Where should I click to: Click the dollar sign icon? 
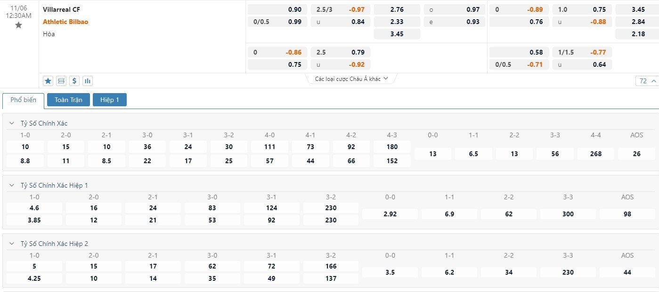coord(74,81)
